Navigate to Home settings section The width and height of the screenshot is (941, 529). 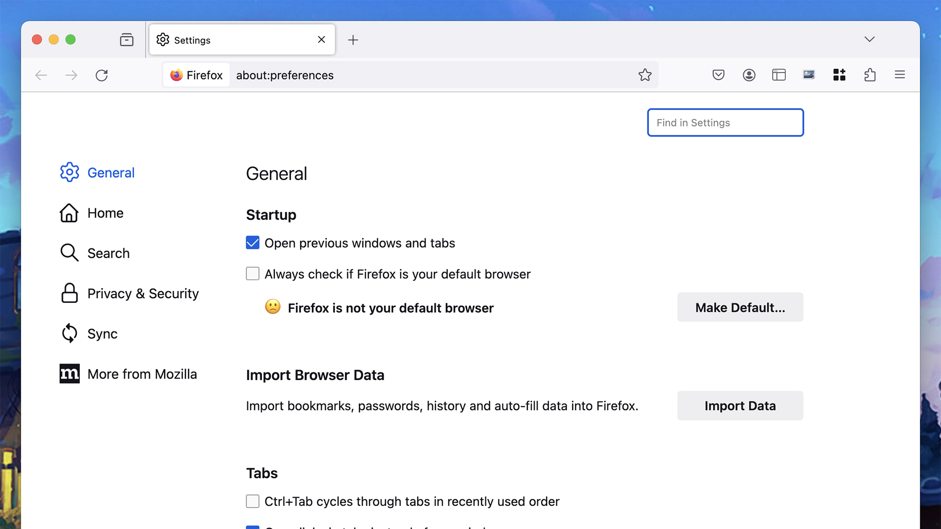(105, 213)
